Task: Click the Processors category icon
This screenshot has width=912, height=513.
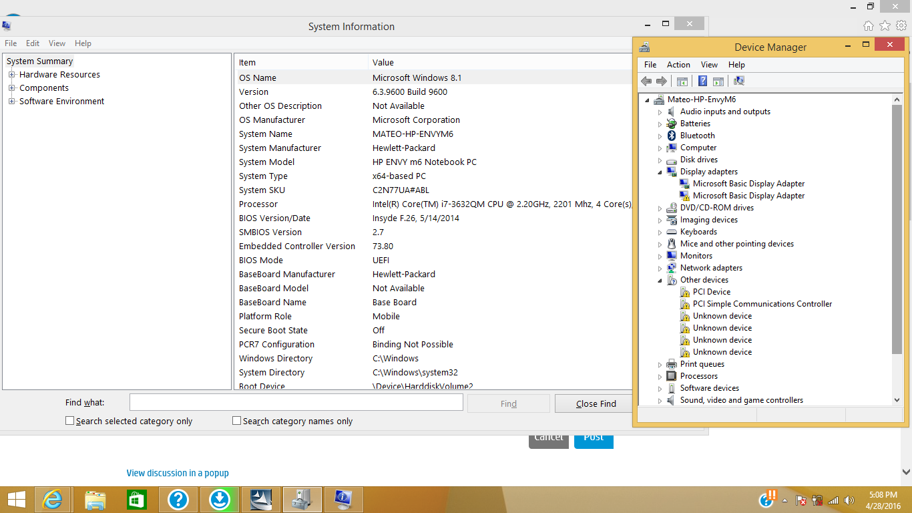Action: pyautogui.click(x=672, y=376)
